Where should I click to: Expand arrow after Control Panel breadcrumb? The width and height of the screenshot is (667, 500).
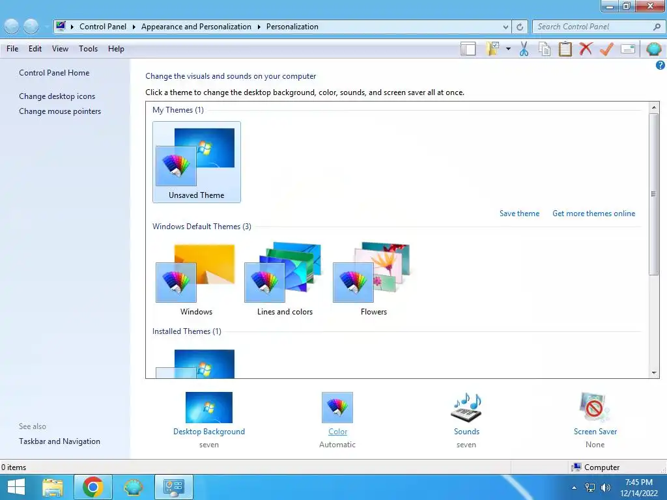click(x=134, y=27)
